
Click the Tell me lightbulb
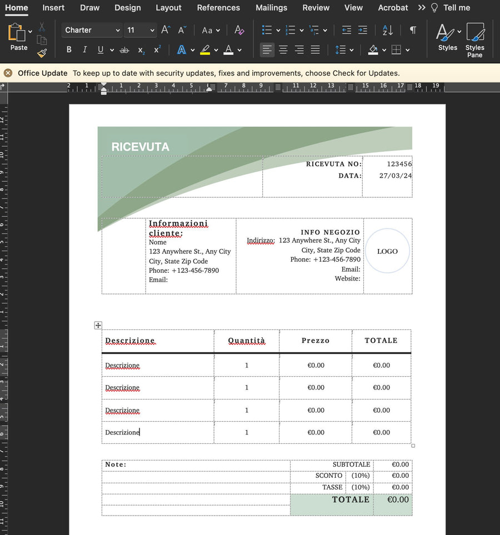pos(434,8)
